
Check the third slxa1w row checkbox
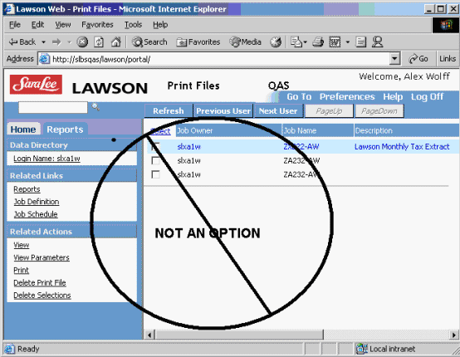155,174
